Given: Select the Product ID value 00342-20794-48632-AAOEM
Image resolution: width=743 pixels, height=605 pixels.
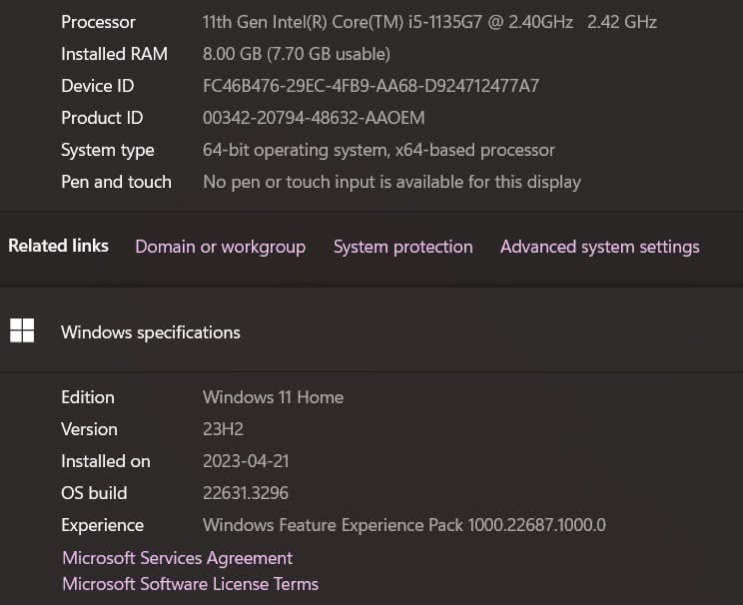Looking at the screenshot, I should (313, 118).
